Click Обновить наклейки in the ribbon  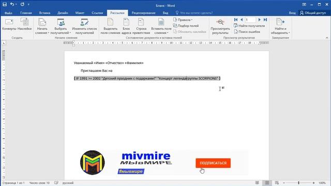coord(190,32)
